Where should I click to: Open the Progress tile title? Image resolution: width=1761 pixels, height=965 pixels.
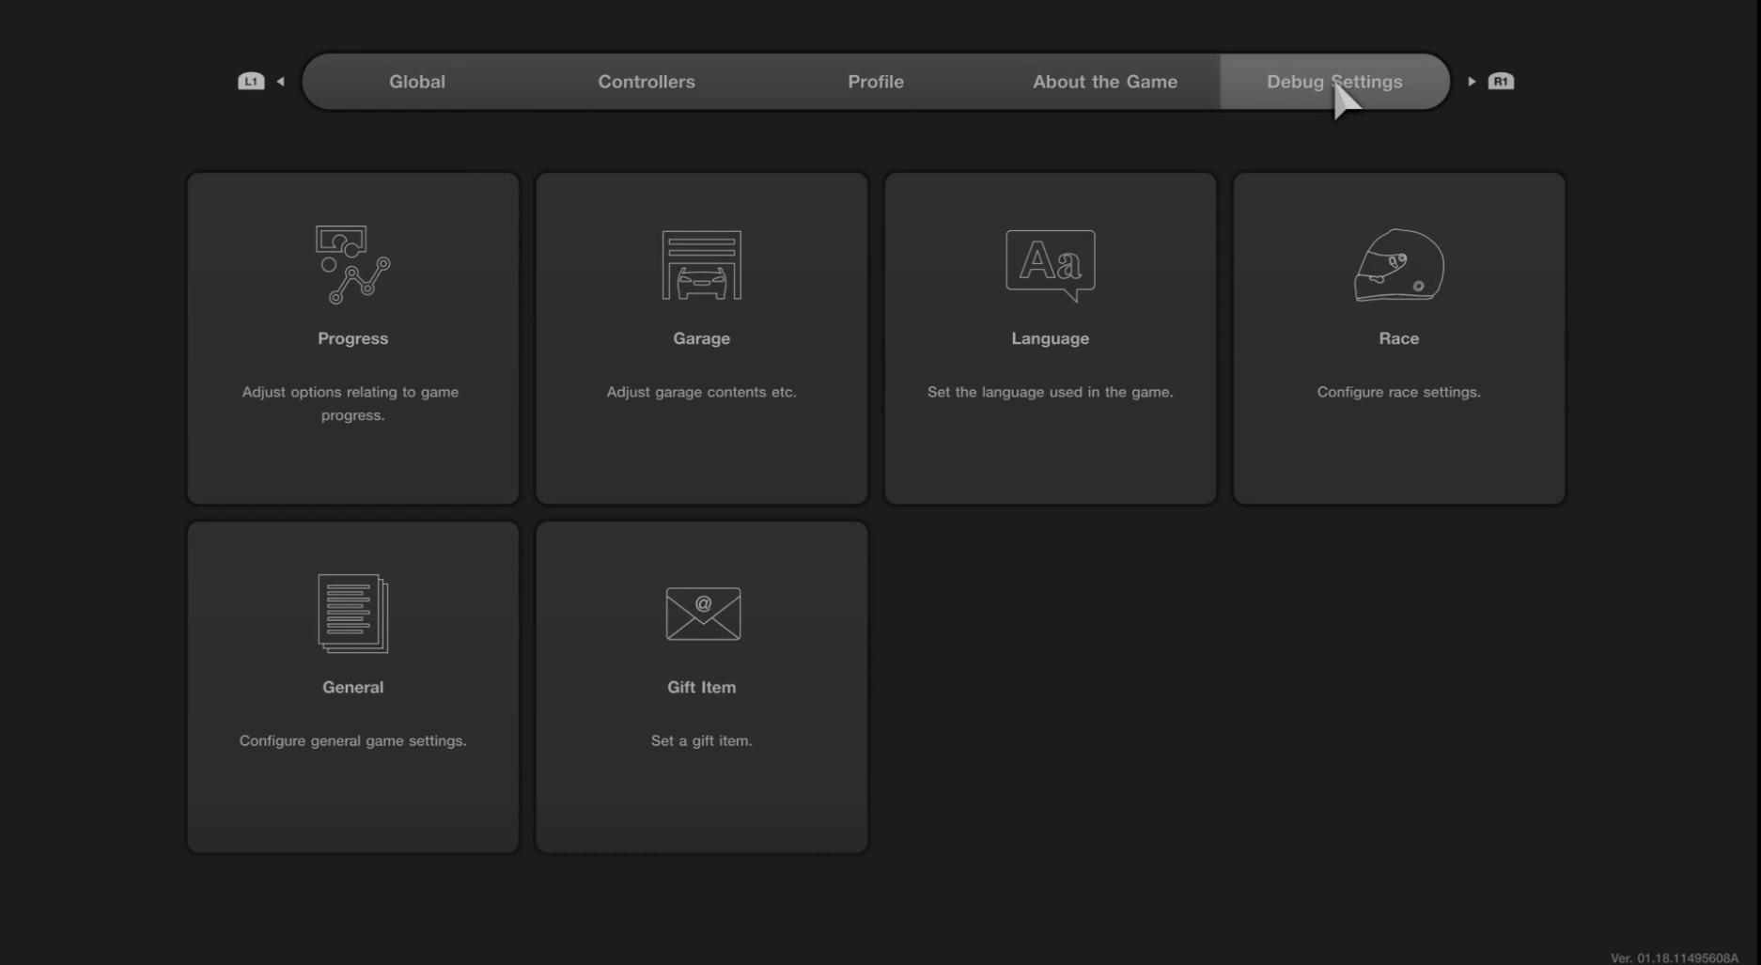tap(352, 338)
